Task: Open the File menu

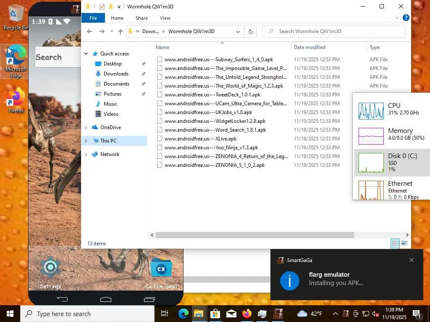Action: [x=93, y=18]
